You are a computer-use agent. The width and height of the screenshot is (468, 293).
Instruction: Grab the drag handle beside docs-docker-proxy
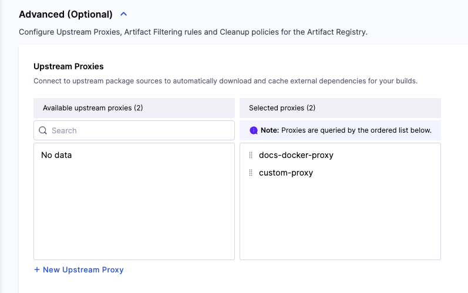251,156
